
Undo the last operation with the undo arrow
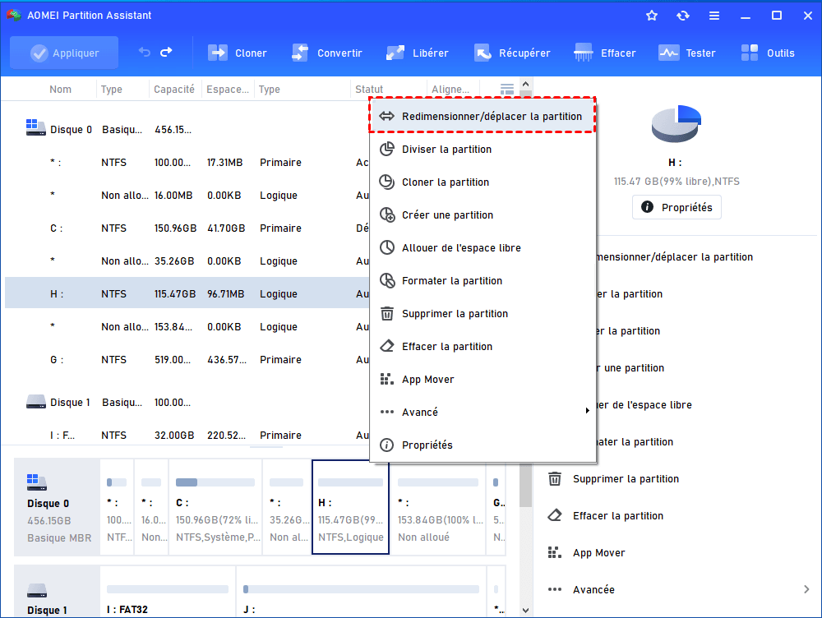(x=144, y=53)
